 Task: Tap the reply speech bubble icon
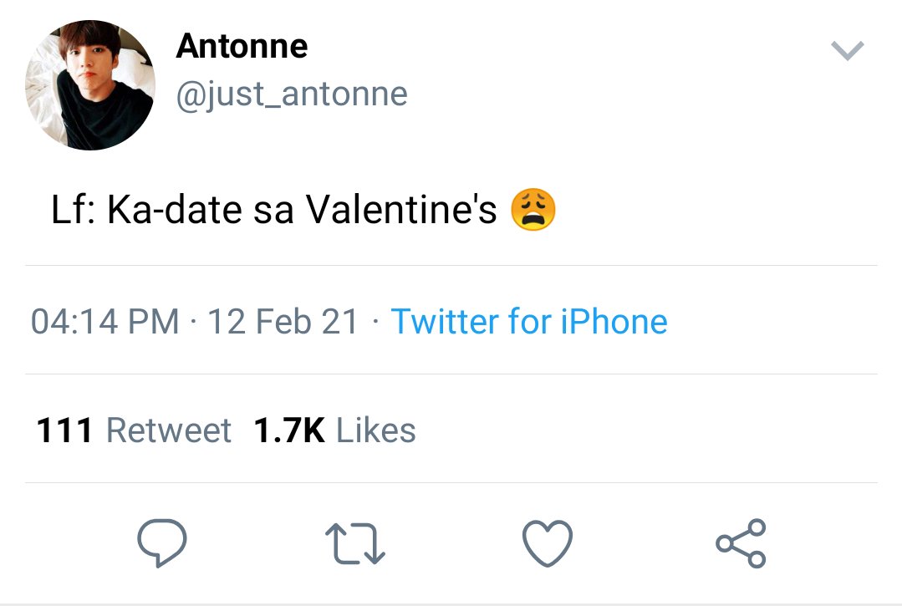(161, 542)
